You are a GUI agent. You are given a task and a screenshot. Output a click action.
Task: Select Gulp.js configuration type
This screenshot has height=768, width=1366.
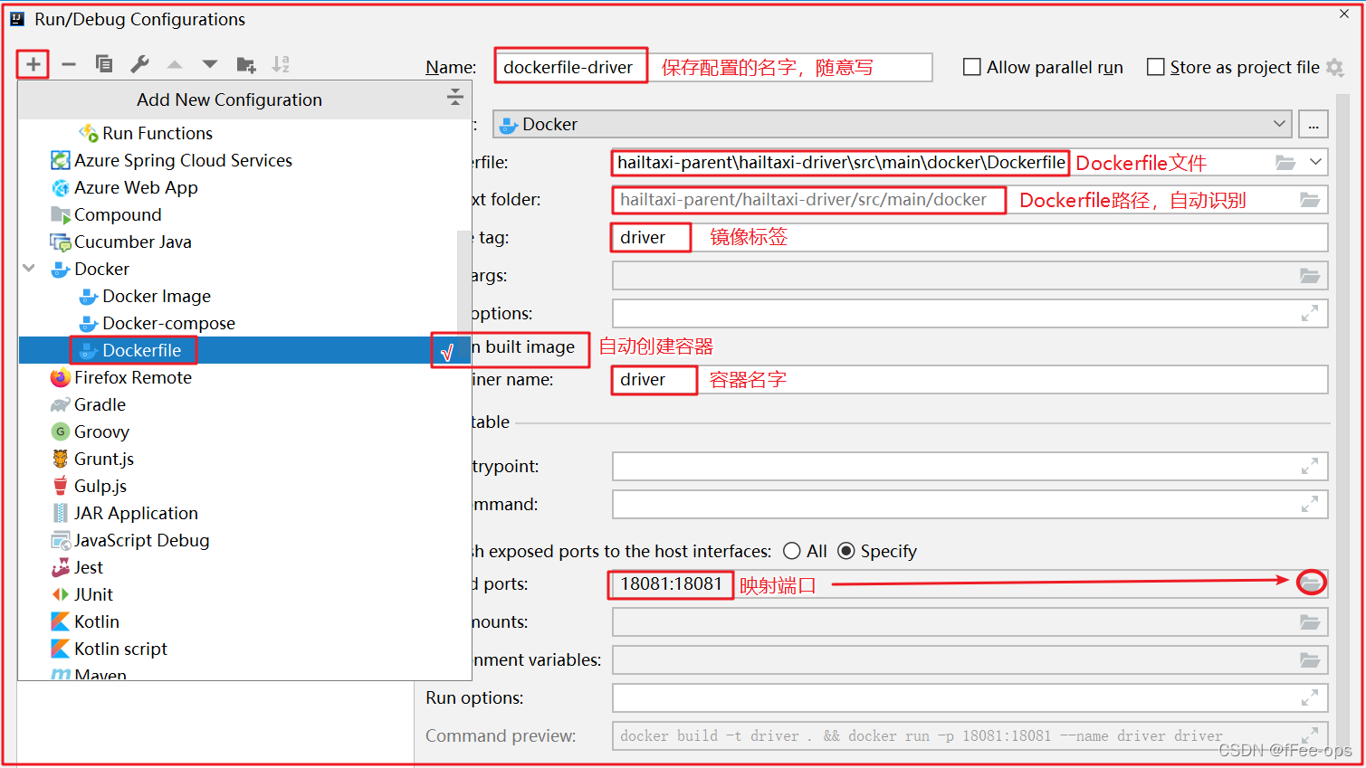(100, 486)
